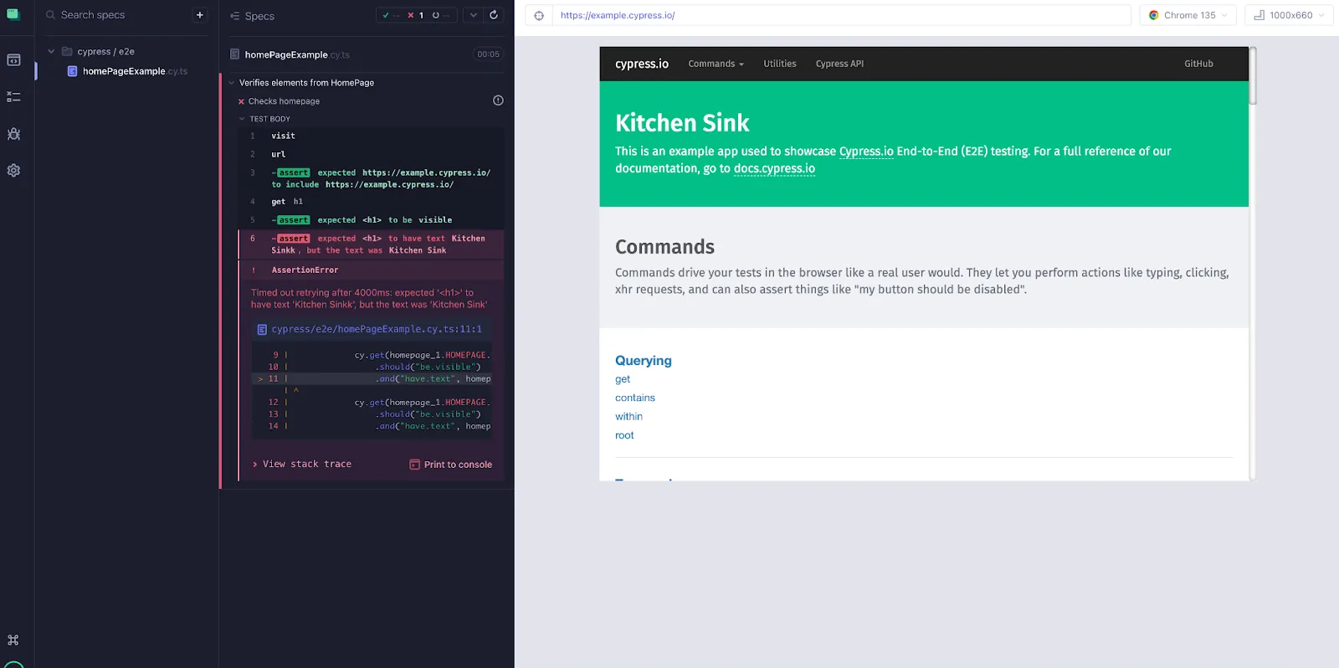The height and width of the screenshot is (668, 1339).
Task: Click Print to console button
Action: coord(450,465)
